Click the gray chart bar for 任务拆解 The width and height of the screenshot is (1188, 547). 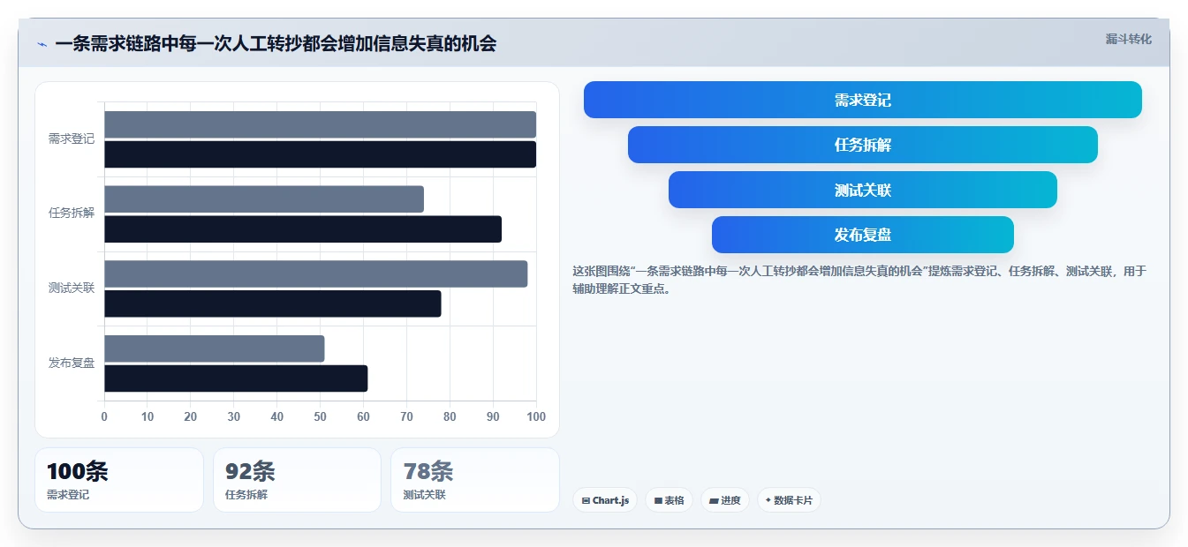pos(264,199)
